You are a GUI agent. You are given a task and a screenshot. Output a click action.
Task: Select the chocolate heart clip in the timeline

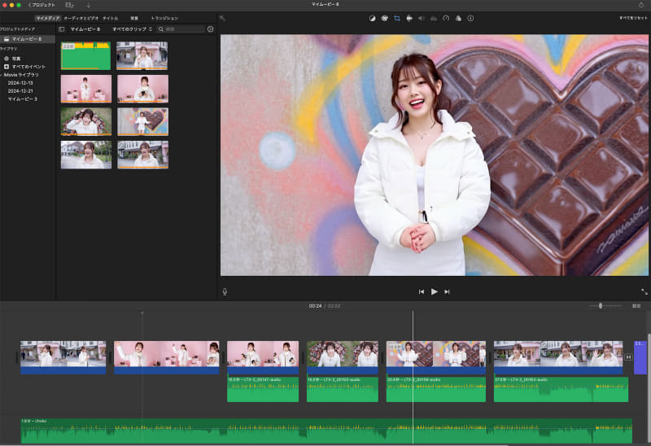[x=436, y=357]
